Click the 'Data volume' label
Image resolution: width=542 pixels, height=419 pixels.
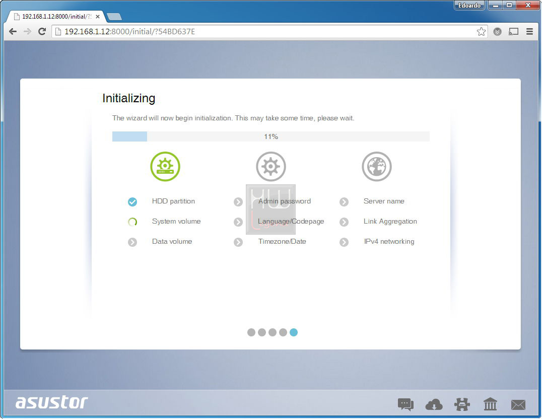(172, 241)
